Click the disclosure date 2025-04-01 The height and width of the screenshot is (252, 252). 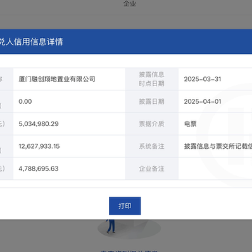point(202,101)
